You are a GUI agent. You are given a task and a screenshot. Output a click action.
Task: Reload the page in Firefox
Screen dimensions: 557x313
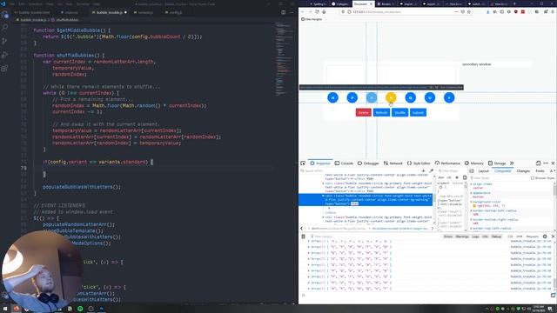[x=317, y=11]
